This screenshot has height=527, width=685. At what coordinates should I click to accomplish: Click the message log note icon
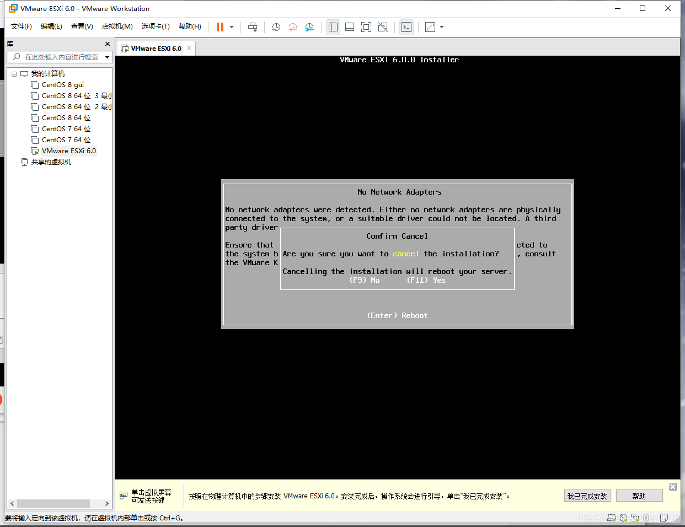click(664, 518)
